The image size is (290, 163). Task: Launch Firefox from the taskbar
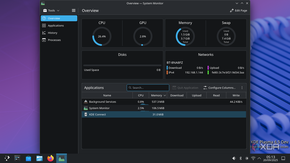click(51, 158)
